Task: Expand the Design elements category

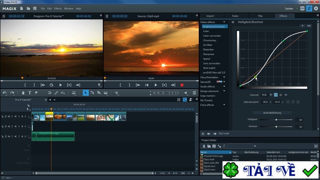Action: 224,91
